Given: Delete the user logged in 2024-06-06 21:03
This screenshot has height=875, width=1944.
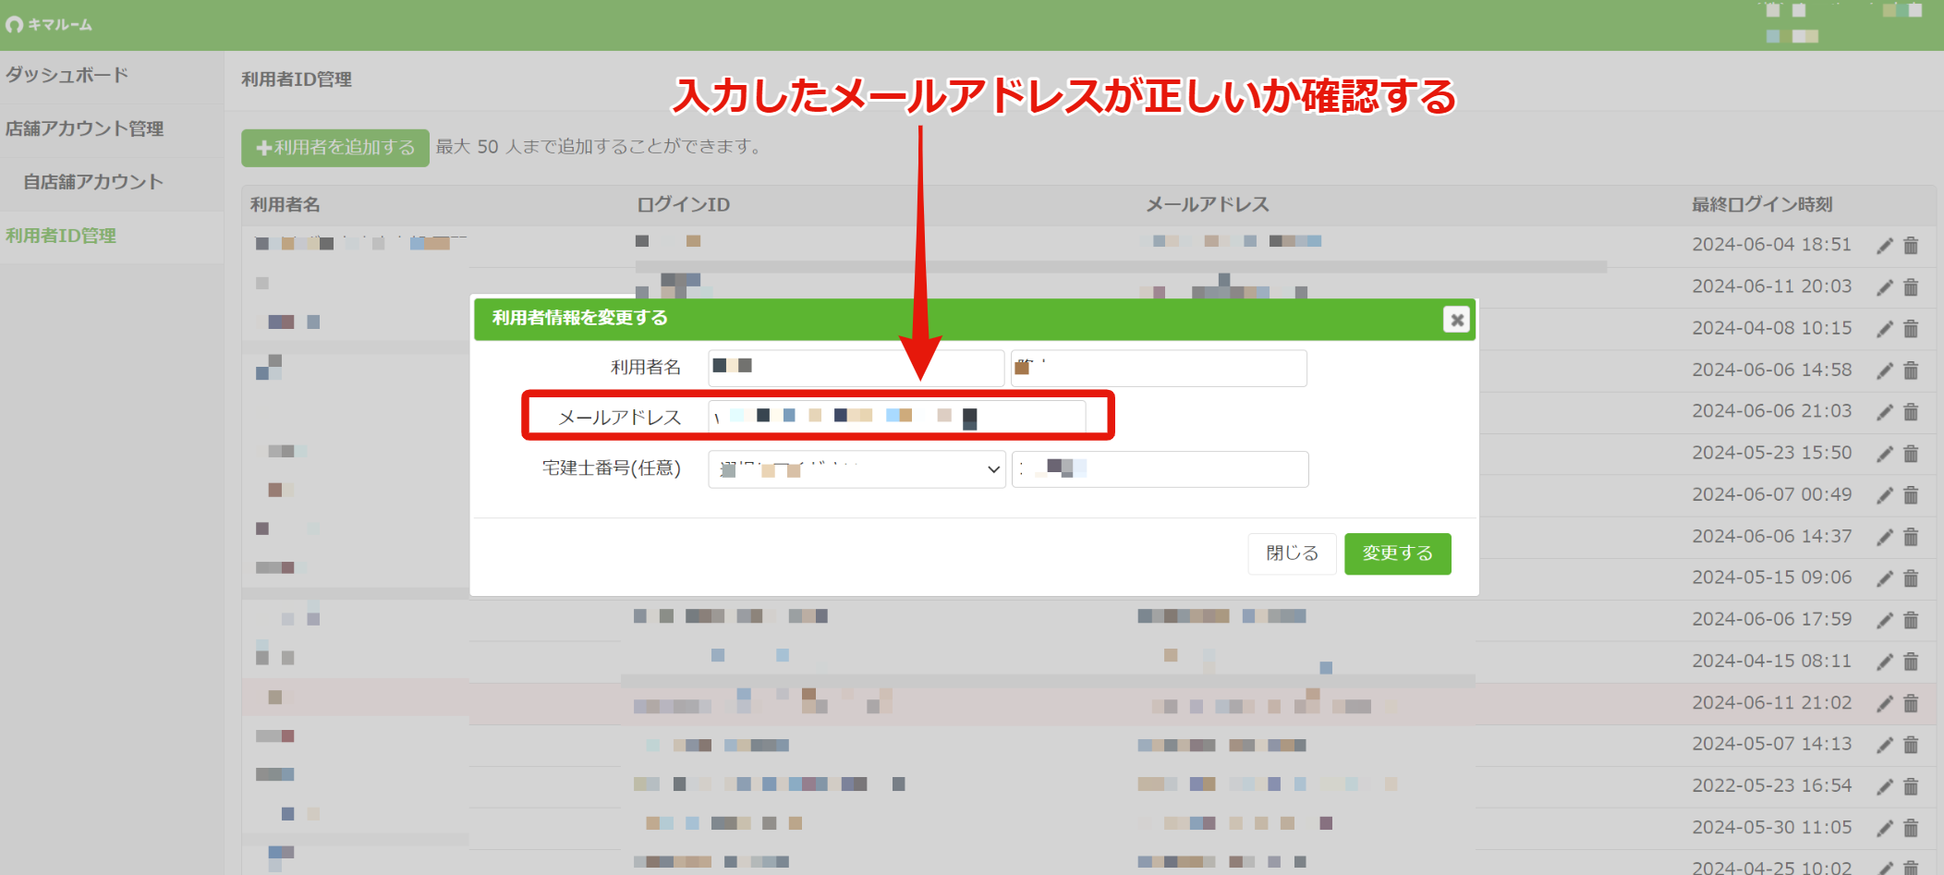Looking at the screenshot, I should (x=1911, y=412).
